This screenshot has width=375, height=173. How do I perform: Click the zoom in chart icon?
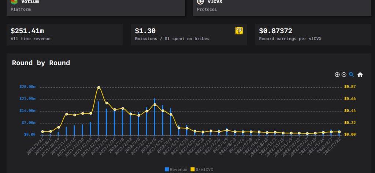tap(337, 74)
